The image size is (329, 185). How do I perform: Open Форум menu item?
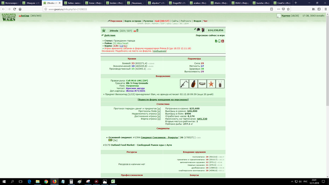pyautogui.click(x=197, y=21)
